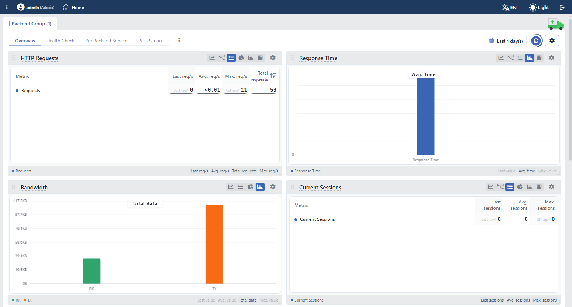The image size is (572, 307).
Task: Open Current Sessions panel settings gear
Action: (x=551, y=187)
